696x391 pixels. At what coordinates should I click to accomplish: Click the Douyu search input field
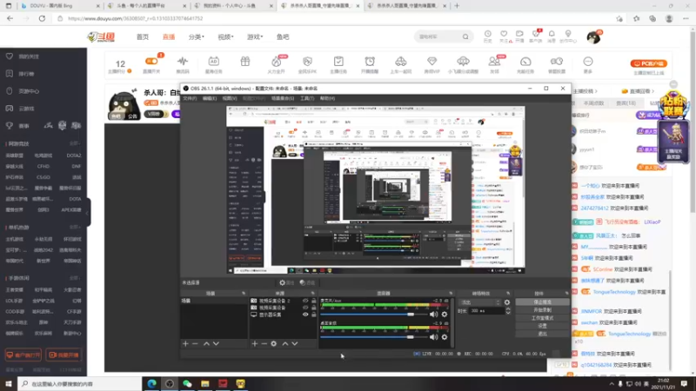click(x=438, y=36)
